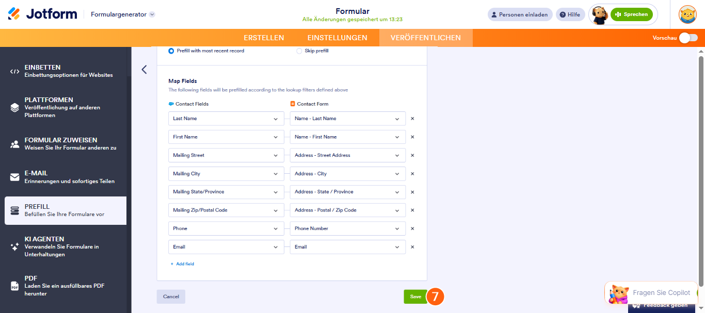Open E-MAIL sidebar section

(66, 177)
